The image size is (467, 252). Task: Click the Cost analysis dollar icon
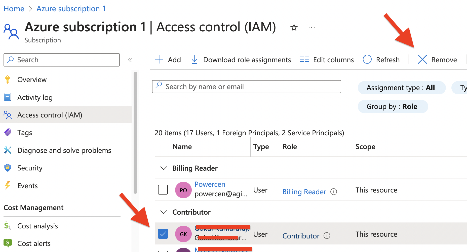click(8, 226)
